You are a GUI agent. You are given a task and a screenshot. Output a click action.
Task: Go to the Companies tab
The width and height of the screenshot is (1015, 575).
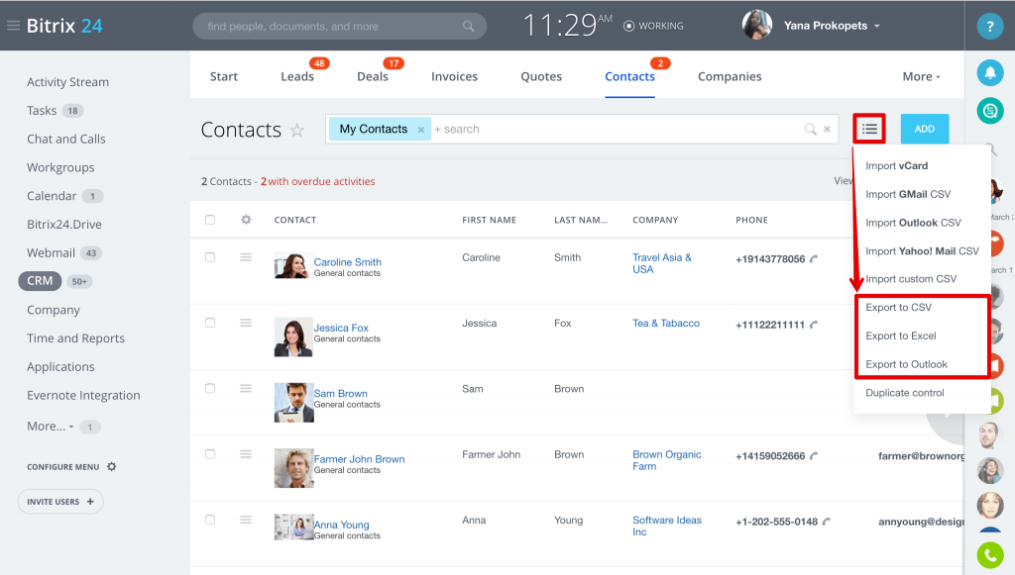730,76
